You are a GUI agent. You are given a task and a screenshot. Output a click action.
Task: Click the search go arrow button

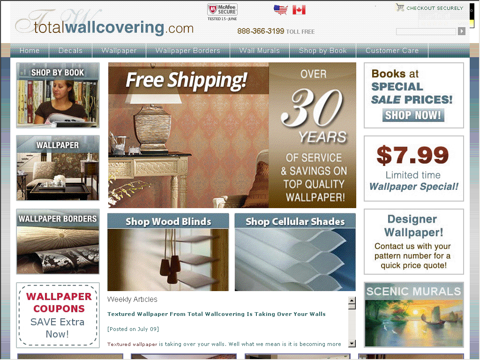click(x=462, y=31)
